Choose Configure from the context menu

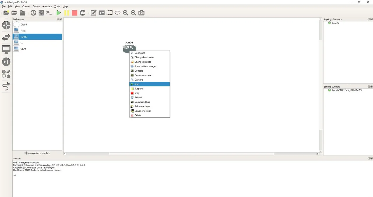click(x=149, y=53)
